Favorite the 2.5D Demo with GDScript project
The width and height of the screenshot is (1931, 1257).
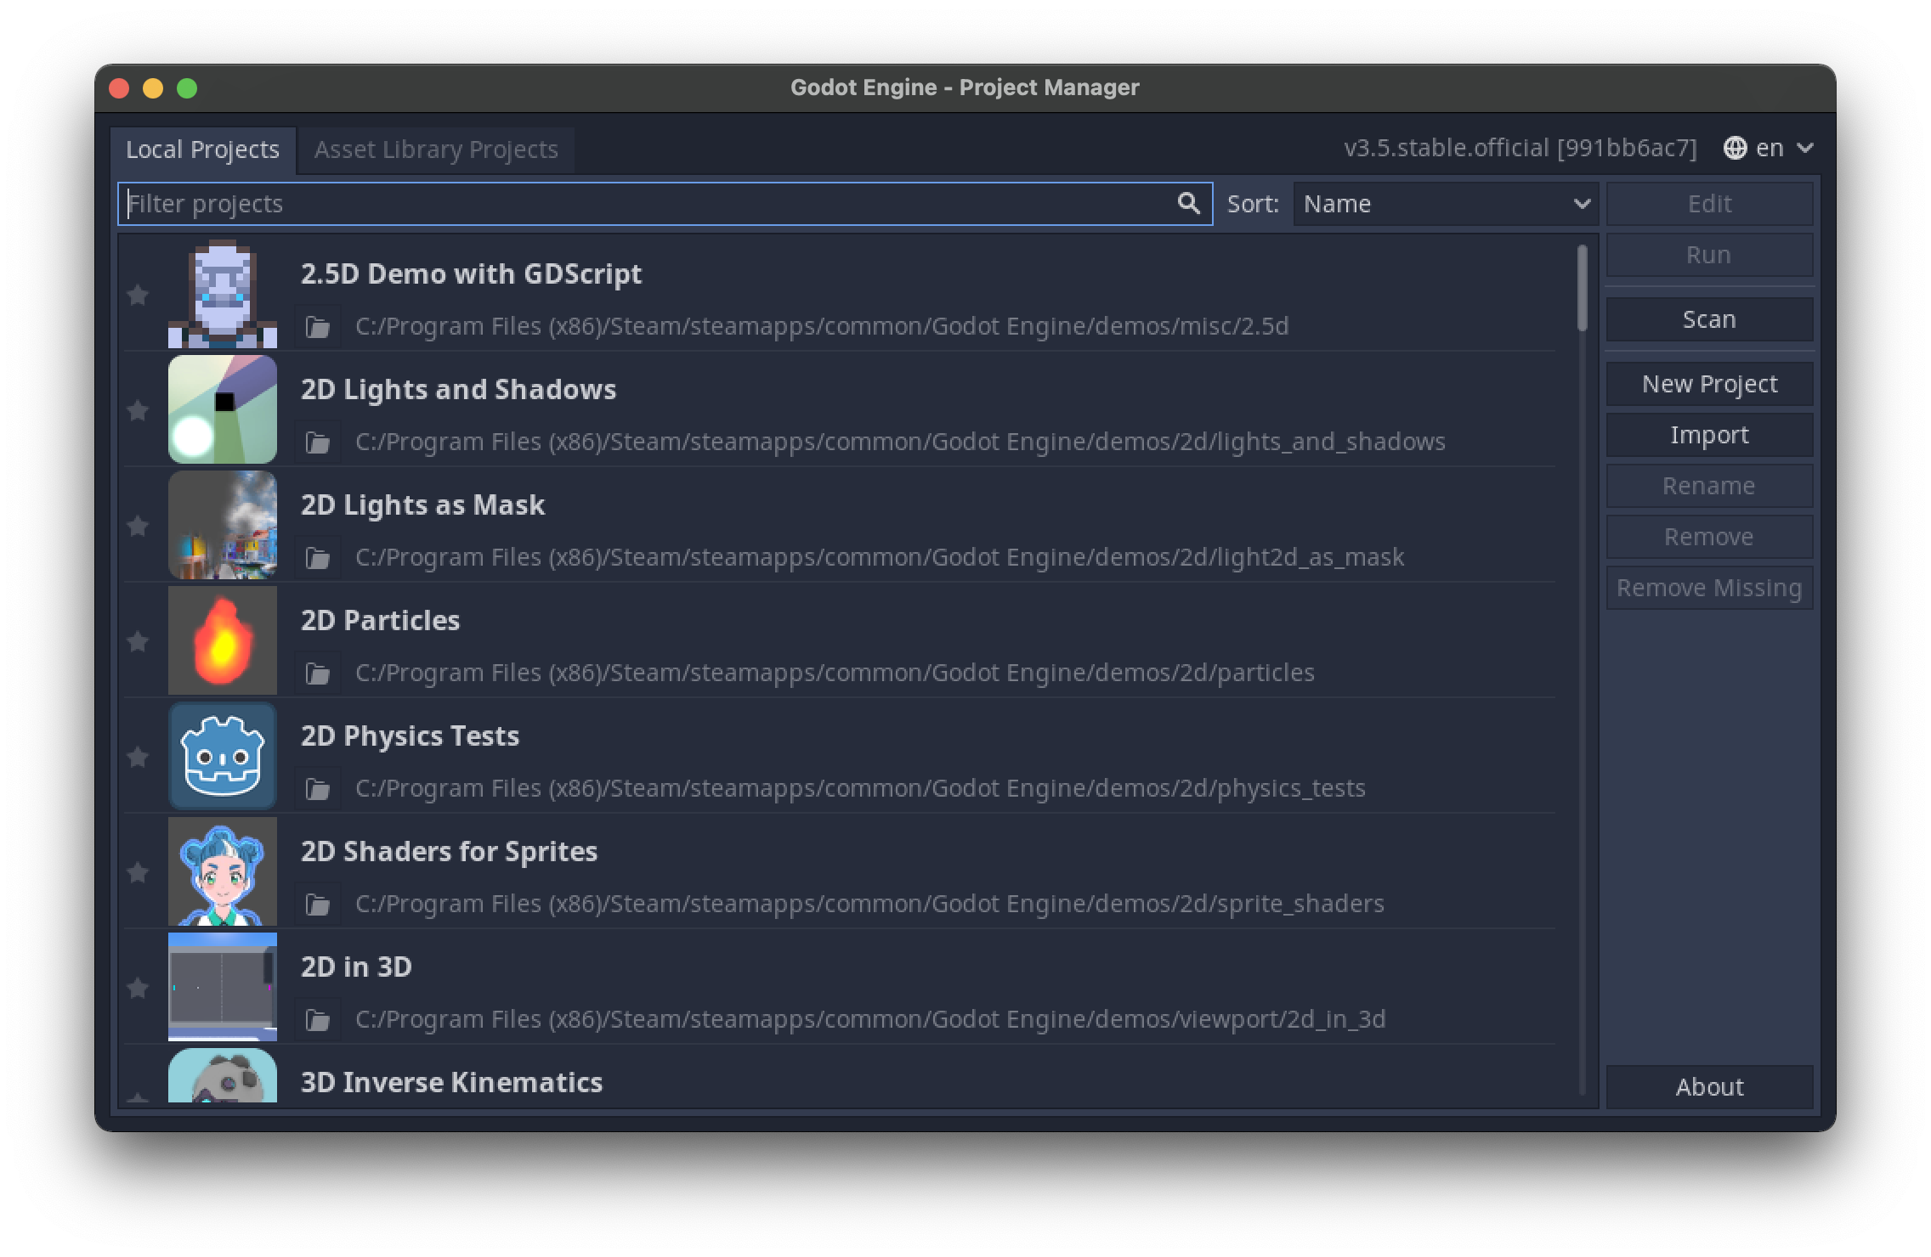pyautogui.click(x=139, y=295)
